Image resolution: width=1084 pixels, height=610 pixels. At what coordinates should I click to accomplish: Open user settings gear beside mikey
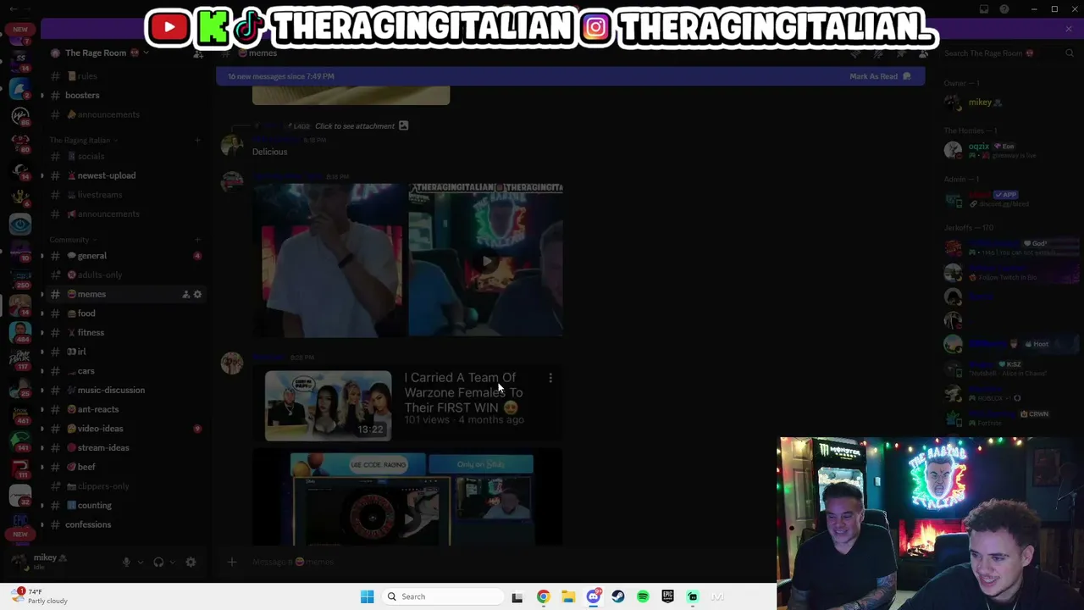(191, 562)
